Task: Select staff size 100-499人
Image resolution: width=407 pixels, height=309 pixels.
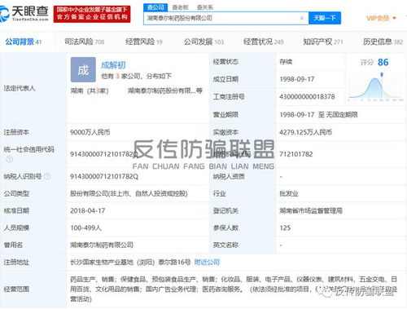Action: pos(85,227)
